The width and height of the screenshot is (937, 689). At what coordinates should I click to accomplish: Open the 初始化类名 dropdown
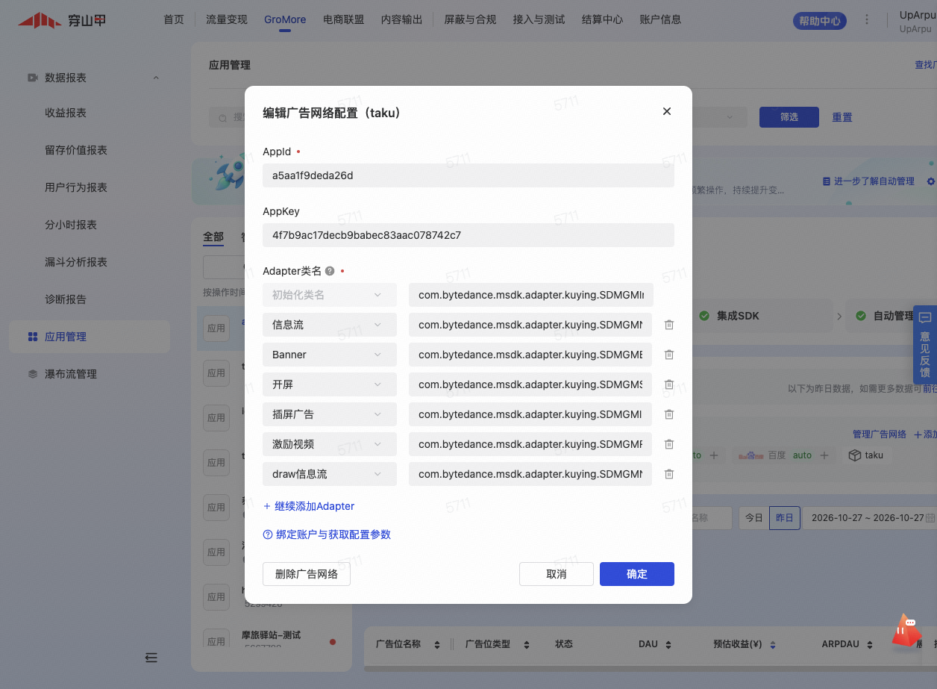click(x=330, y=295)
